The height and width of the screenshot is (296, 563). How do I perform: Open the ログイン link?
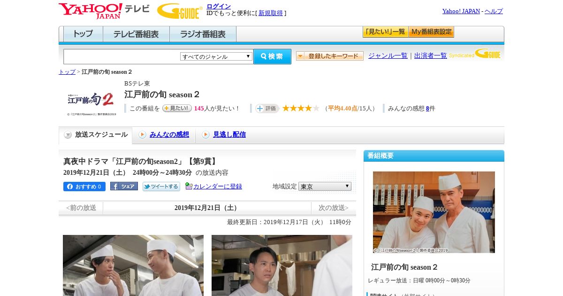point(219,6)
